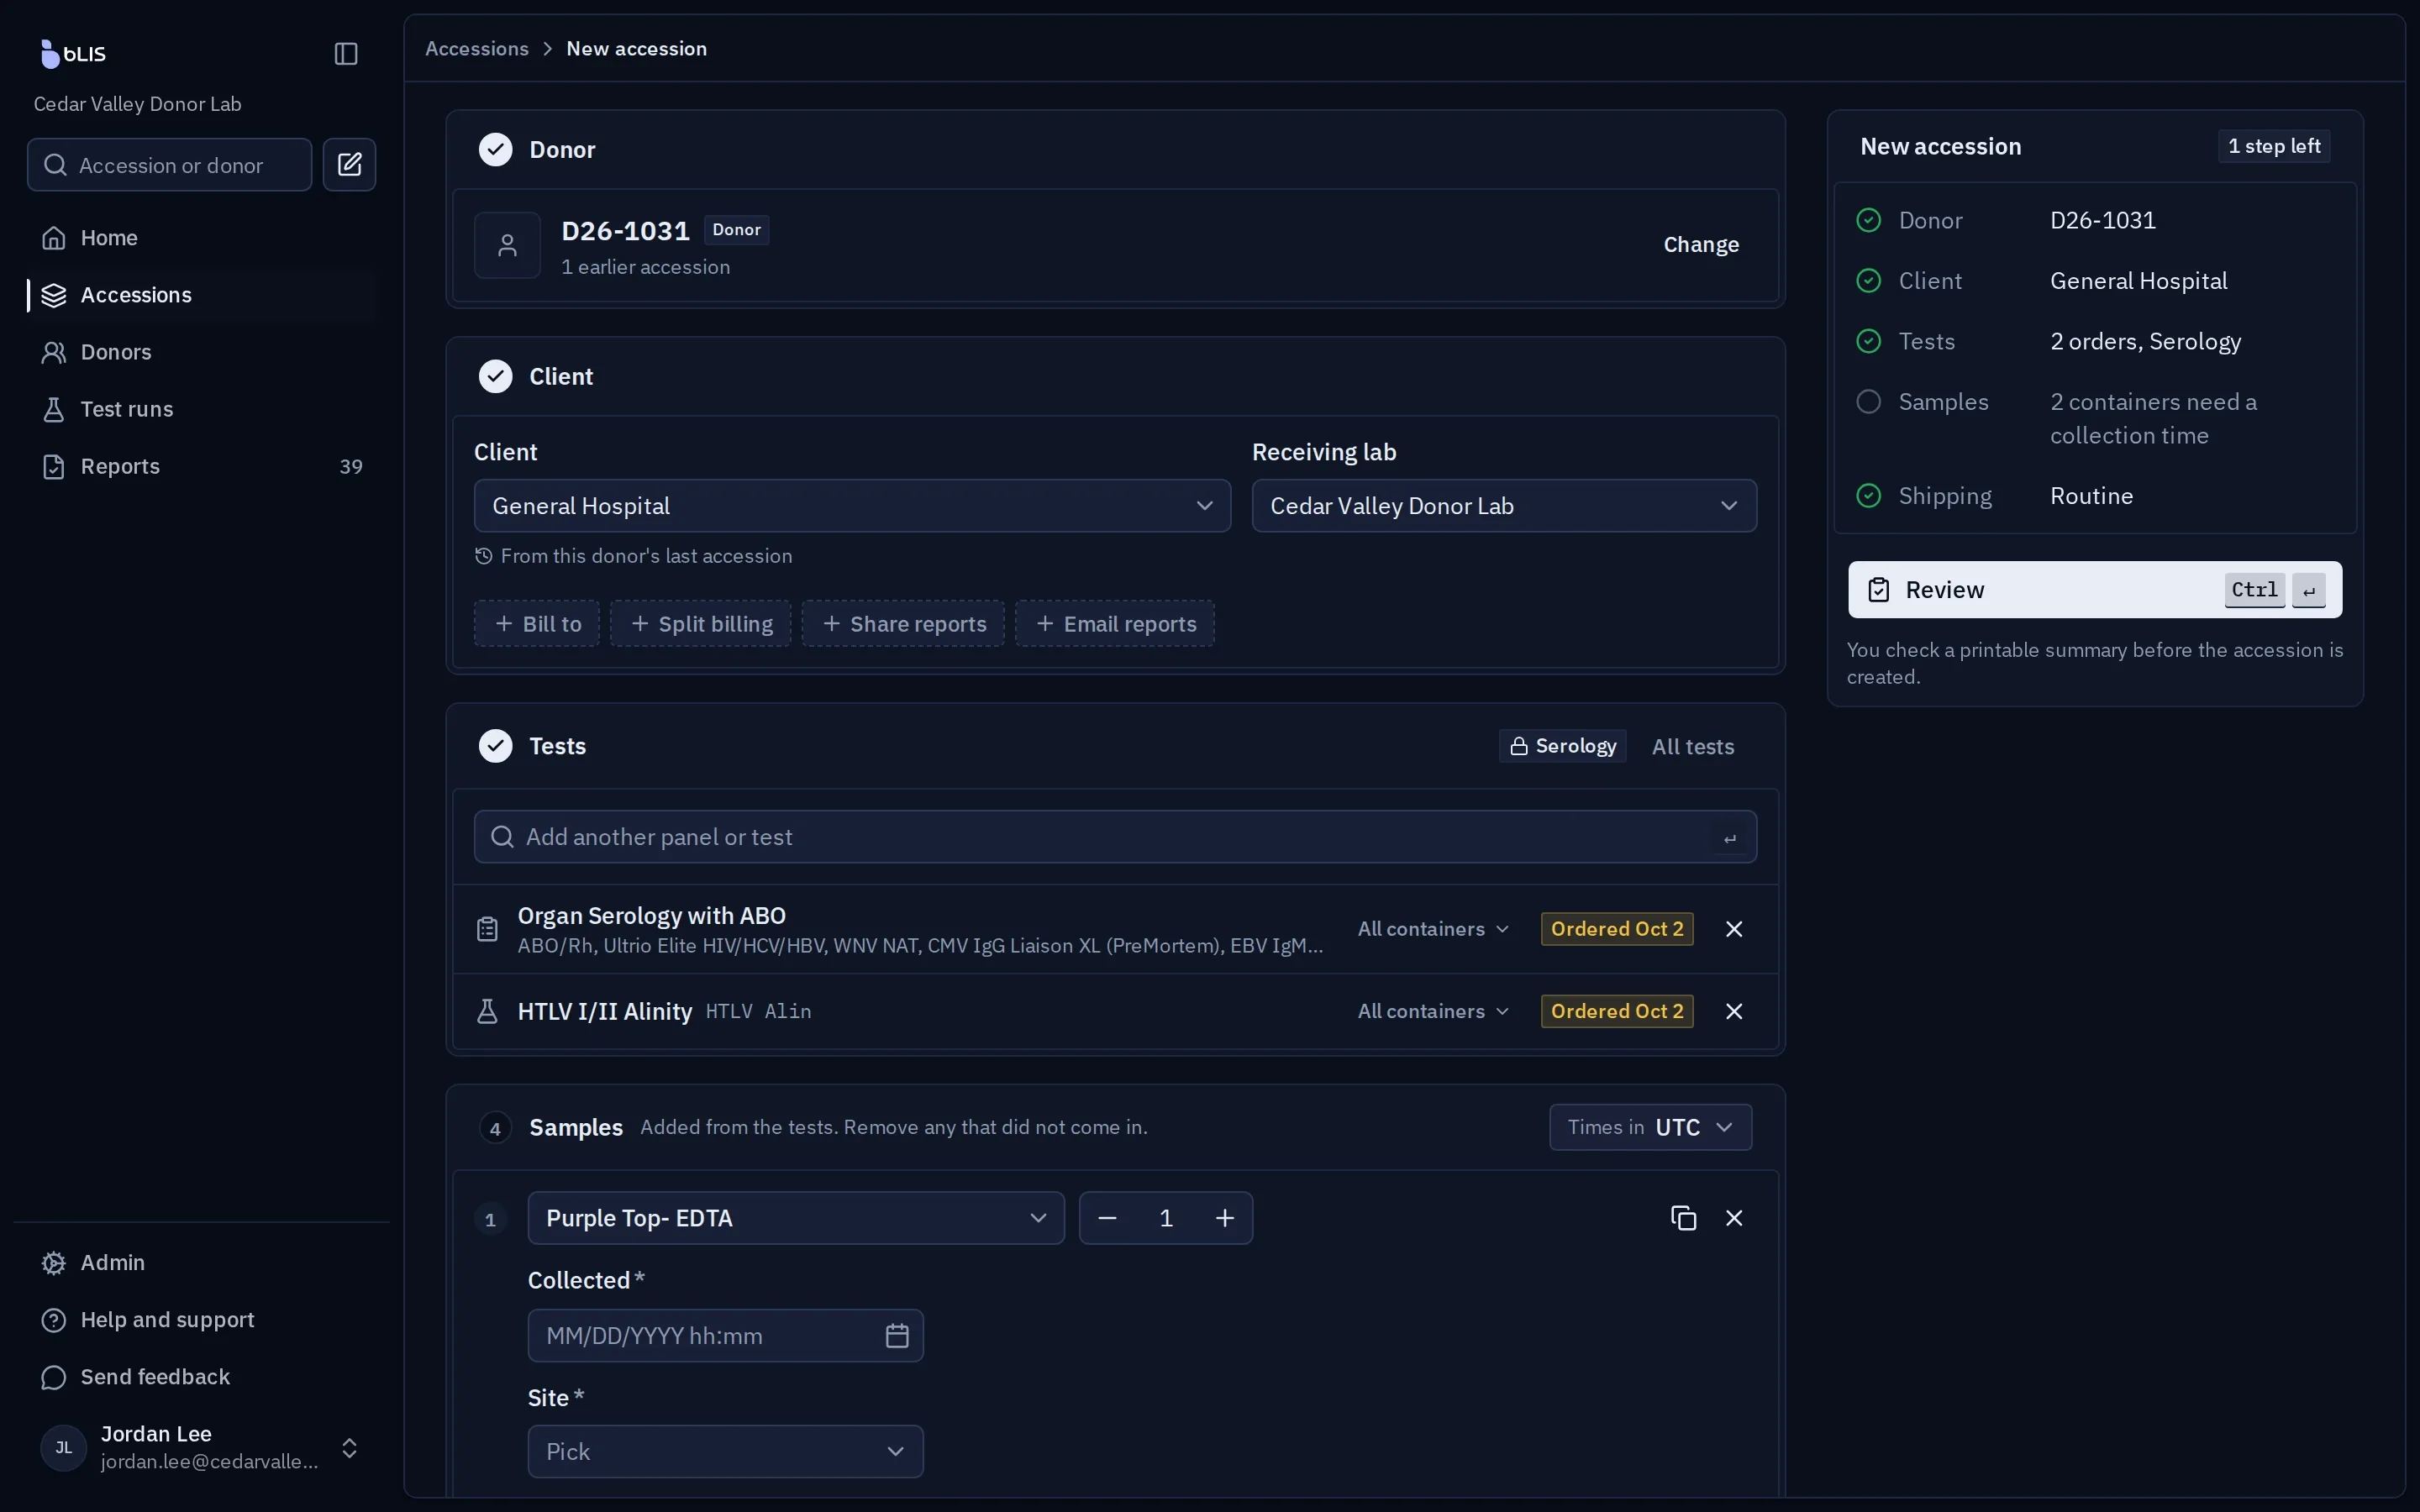Open Home in the sidebar
Viewport: 2420px width, 1512px height.
coord(202,237)
